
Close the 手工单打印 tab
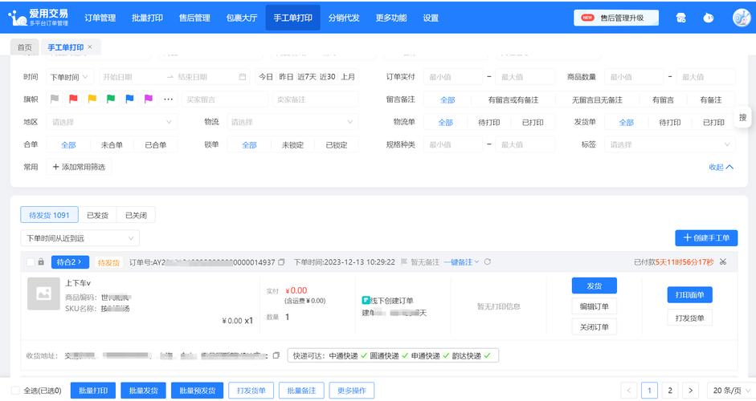tap(90, 47)
